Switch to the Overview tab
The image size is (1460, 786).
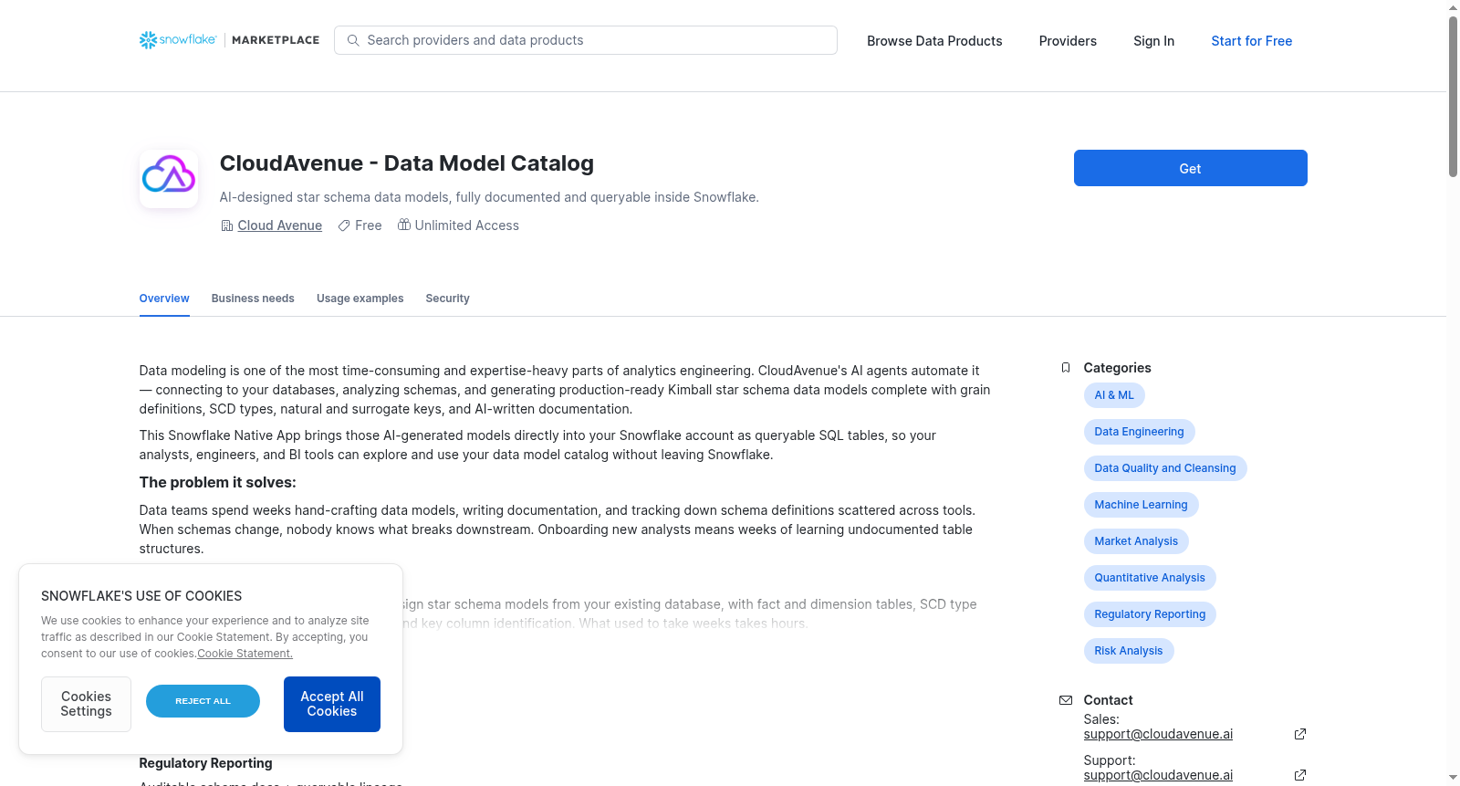(164, 299)
